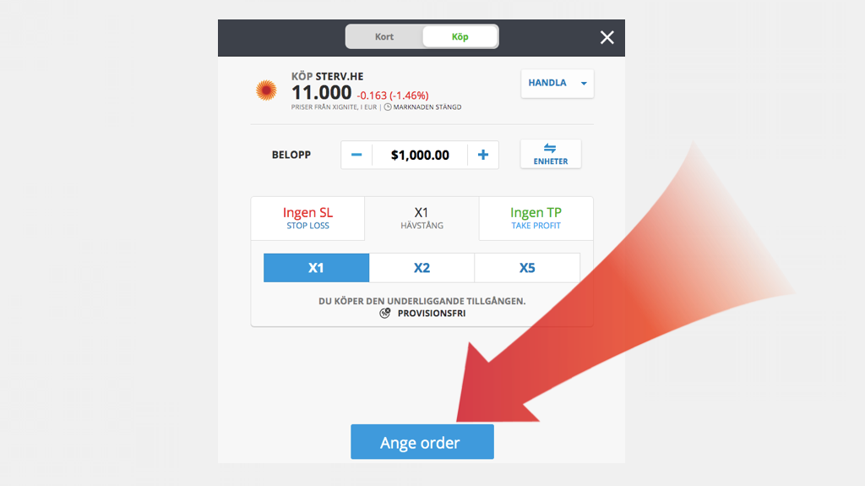Toggle to Köp (buy) mode
This screenshot has width=865, height=486.
point(460,36)
